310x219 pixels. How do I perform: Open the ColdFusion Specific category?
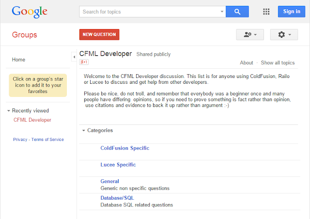125,148
